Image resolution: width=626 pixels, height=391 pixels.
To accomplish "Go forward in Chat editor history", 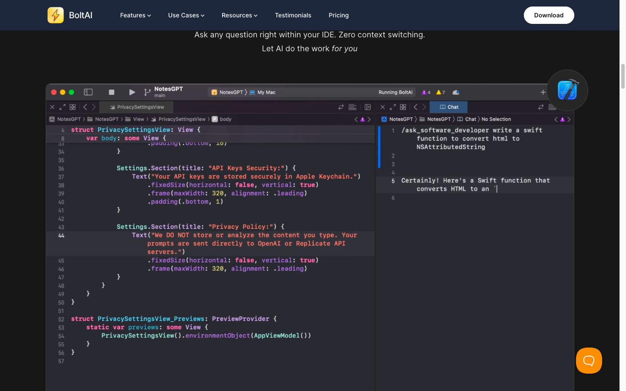I will (424, 107).
